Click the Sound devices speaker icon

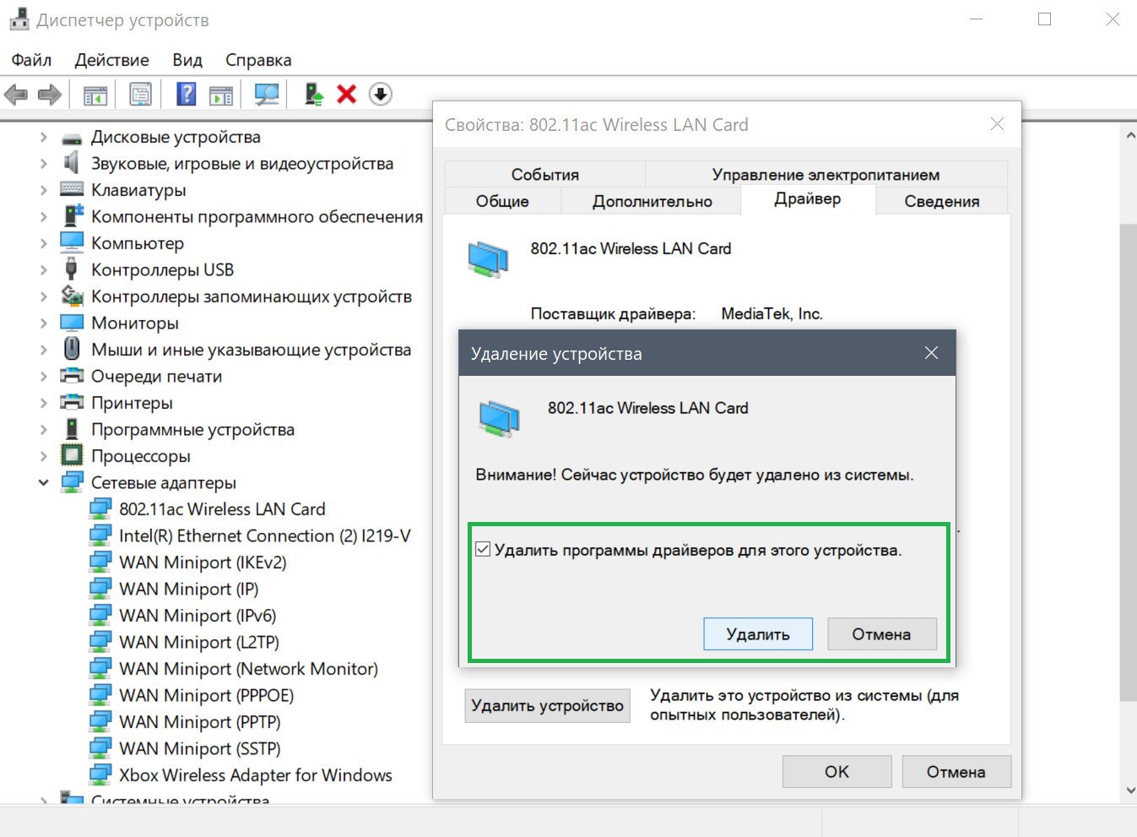[x=73, y=163]
